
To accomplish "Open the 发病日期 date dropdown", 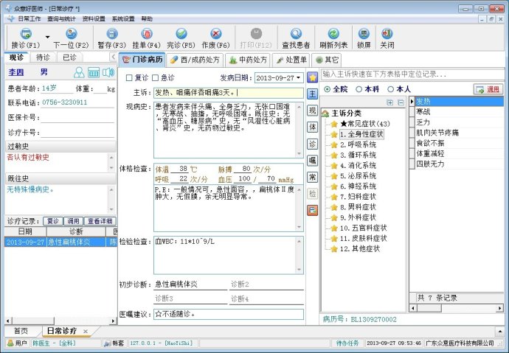I will (x=298, y=78).
